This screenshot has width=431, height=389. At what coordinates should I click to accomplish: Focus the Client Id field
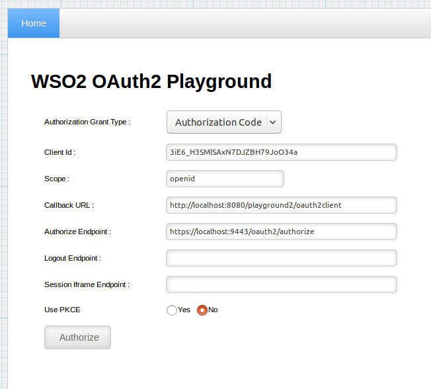pos(282,152)
